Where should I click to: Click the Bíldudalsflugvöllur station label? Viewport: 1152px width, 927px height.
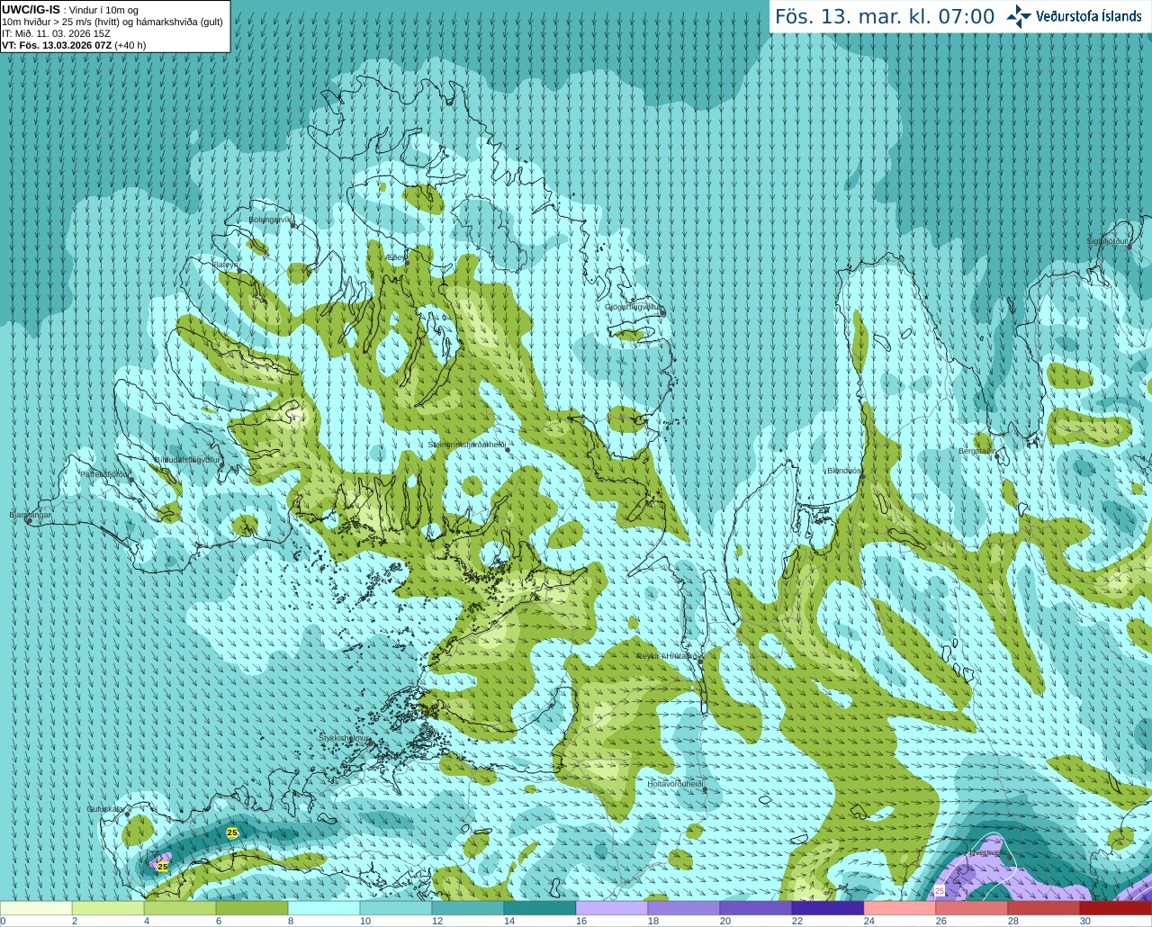187,459
